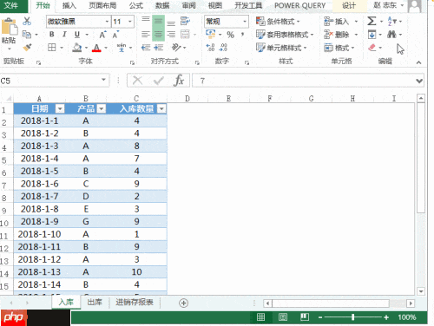Open the number format dropdown
Image resolution: width=434 pixels, height=326 pixels.
245,22
